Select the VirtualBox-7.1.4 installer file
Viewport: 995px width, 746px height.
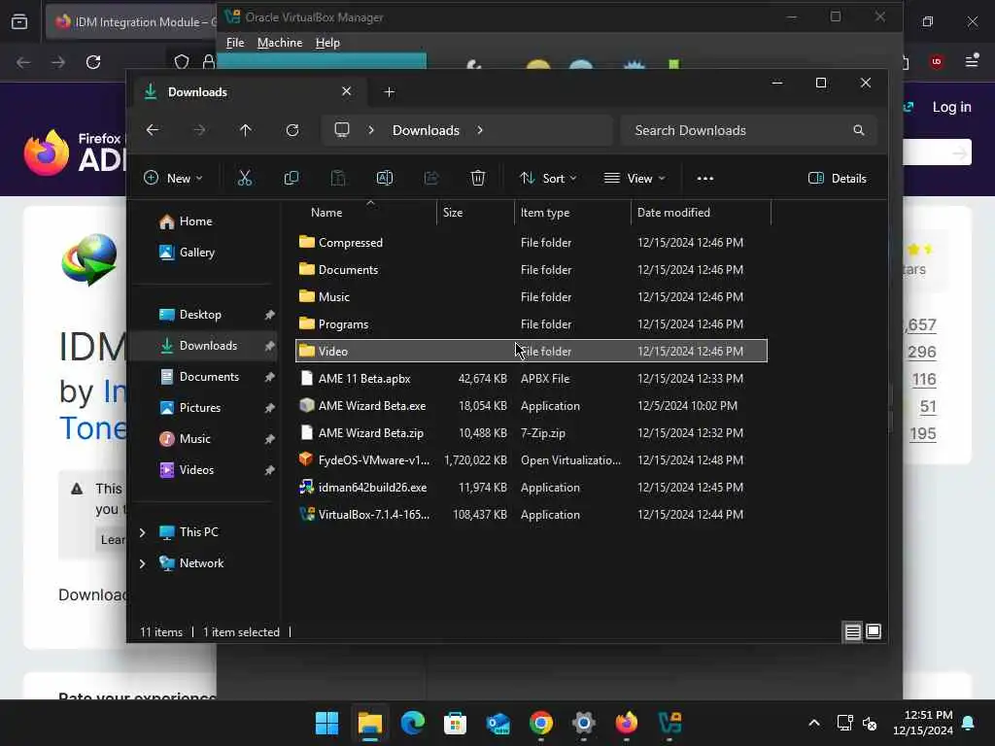pos(532,515)
